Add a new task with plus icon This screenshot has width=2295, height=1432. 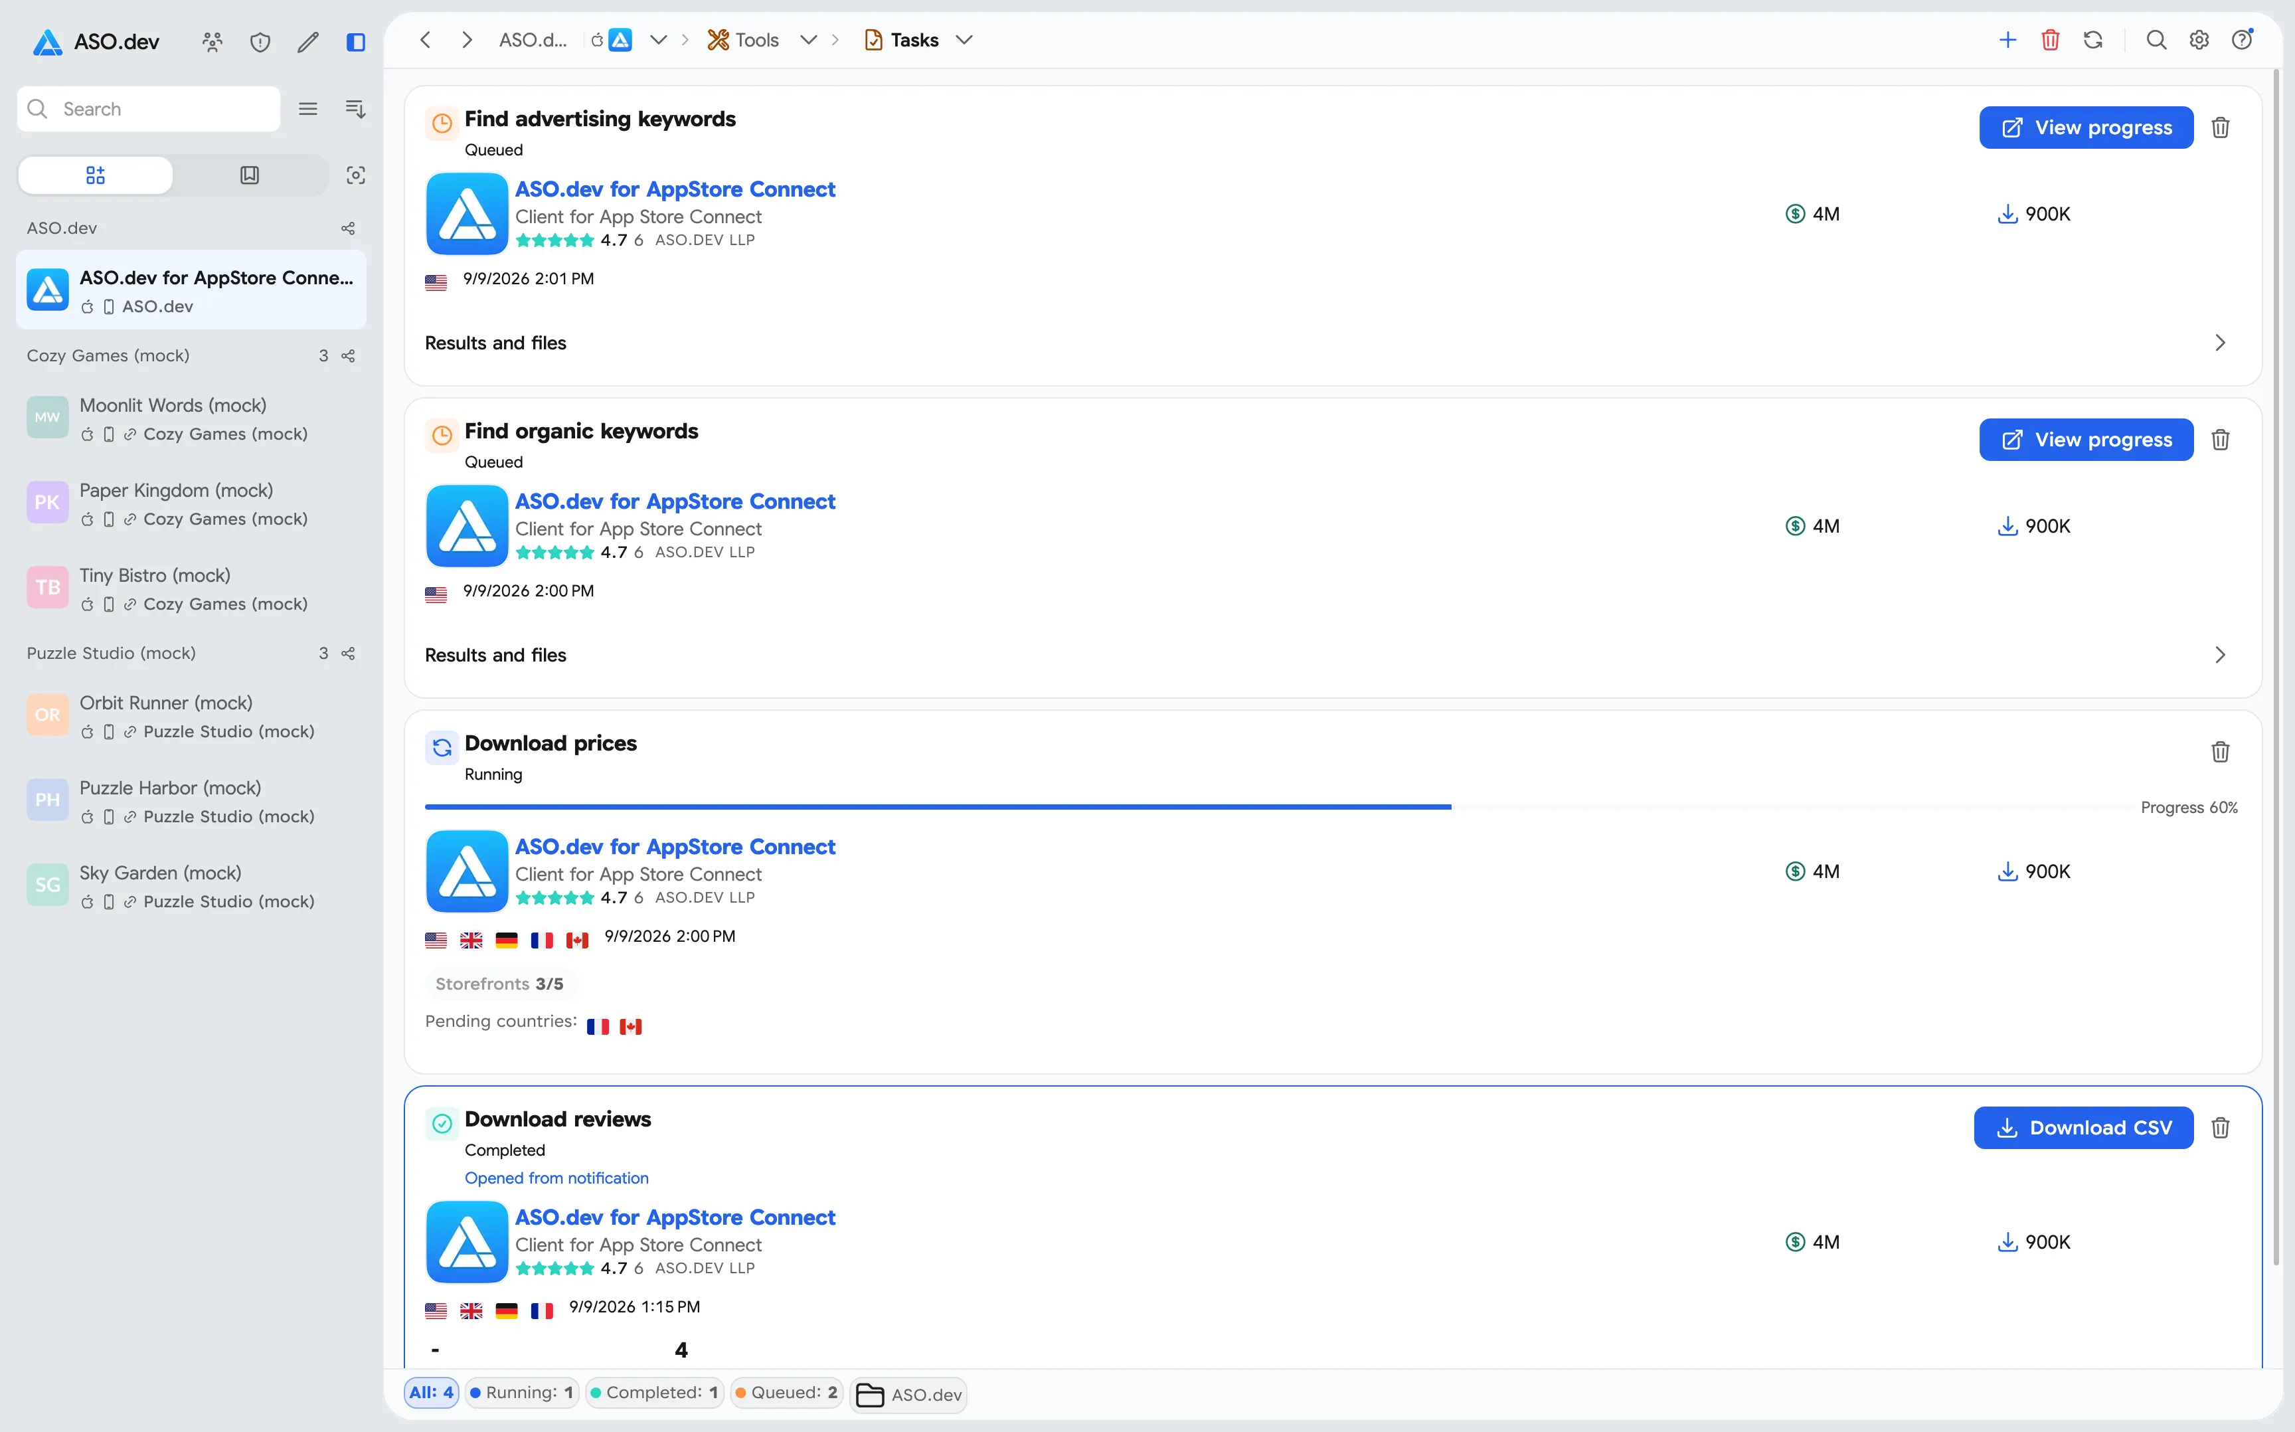[x=2007, y=40]
